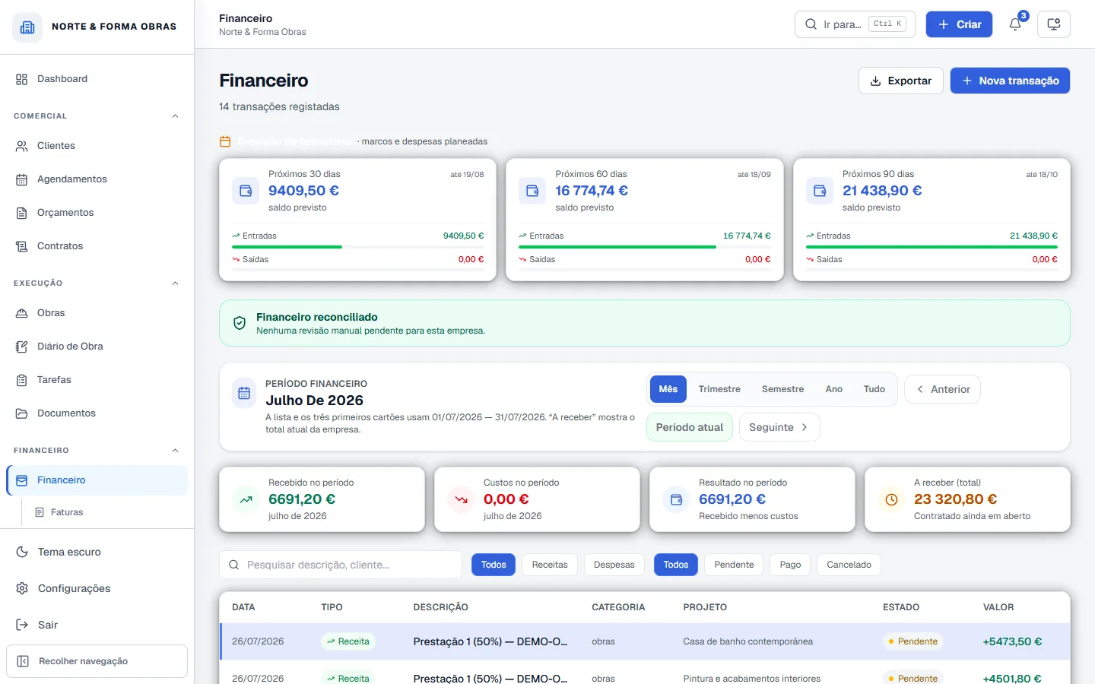Open Documentos folder item
Screen dimensions: 1095x684
click(97, 413)
